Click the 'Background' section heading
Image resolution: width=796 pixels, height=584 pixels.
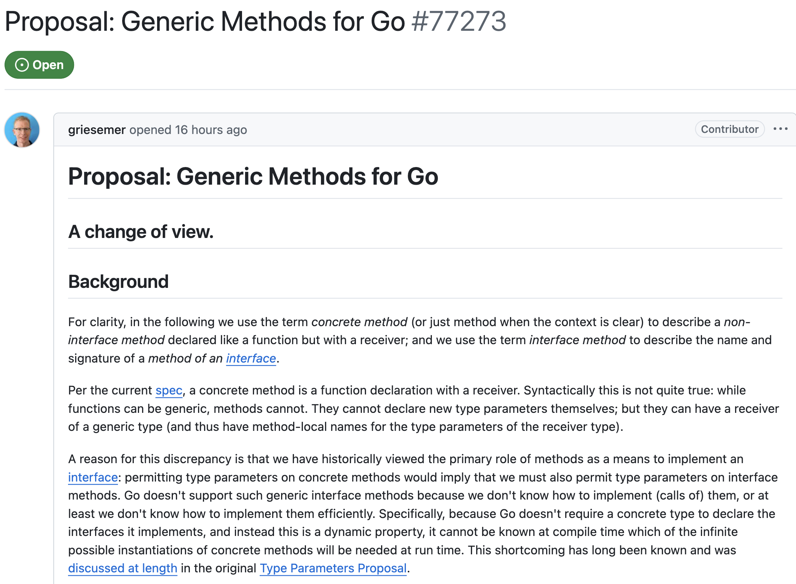pos(118,281)
